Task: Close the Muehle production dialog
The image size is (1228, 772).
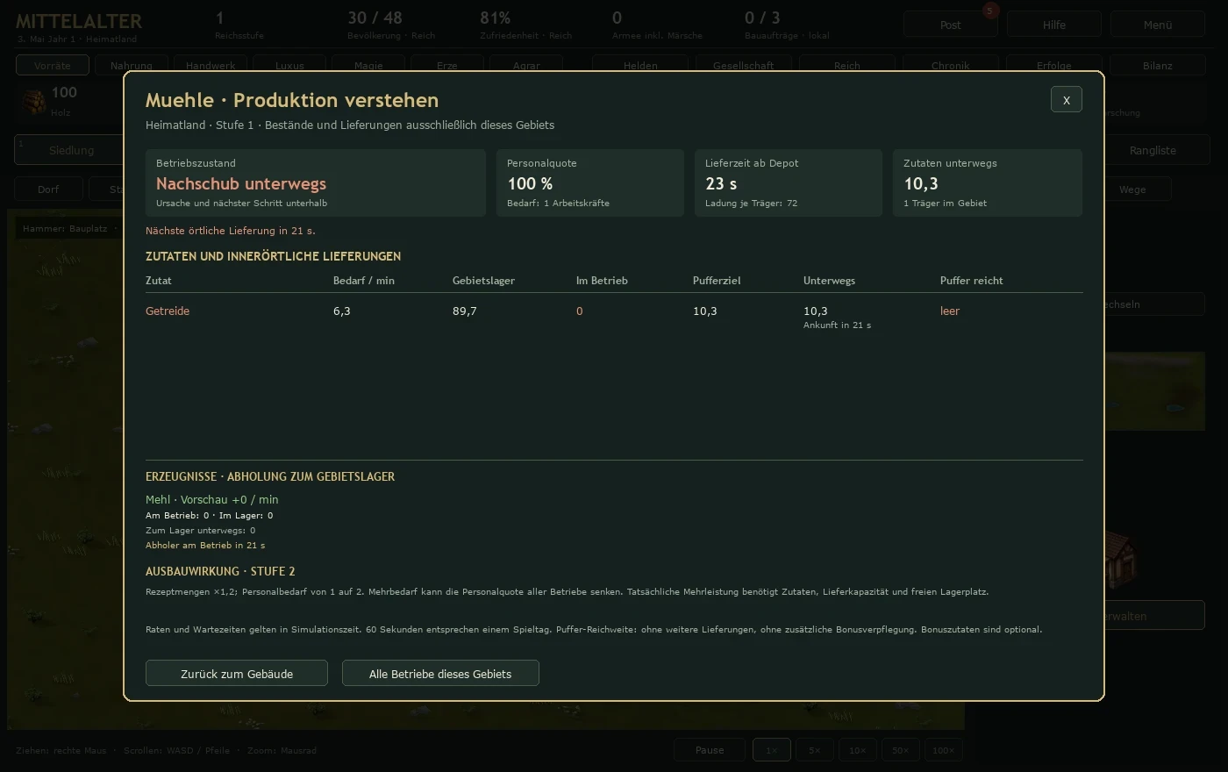Action: pyautogui.click(x=1067, y=100)
